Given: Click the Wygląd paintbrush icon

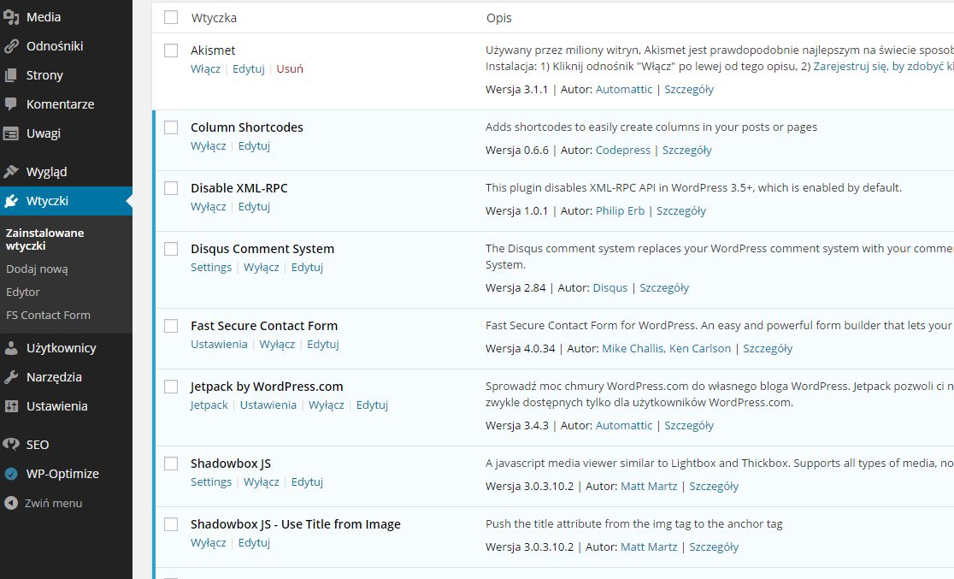Looking at the screenshot, I should point(11,172).
